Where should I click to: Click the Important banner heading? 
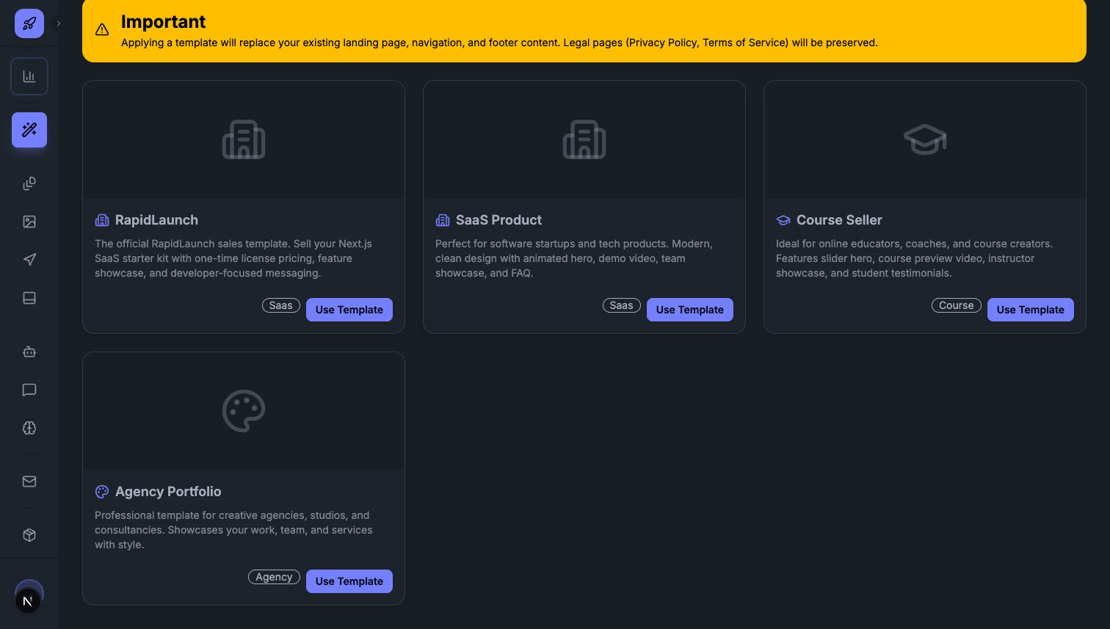click(163, 22)
